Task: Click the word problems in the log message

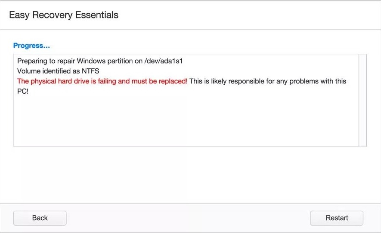Action: click(x=310, y=81)
